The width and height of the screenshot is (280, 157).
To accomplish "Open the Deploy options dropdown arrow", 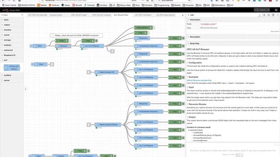I will pyautogui.click(x=268, y=10).
